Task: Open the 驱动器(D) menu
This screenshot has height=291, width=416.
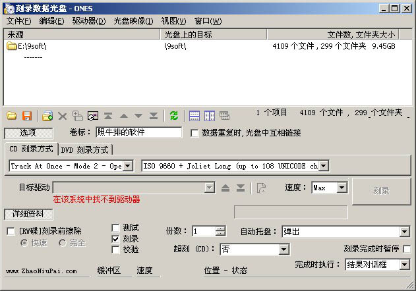Action: 88,21
